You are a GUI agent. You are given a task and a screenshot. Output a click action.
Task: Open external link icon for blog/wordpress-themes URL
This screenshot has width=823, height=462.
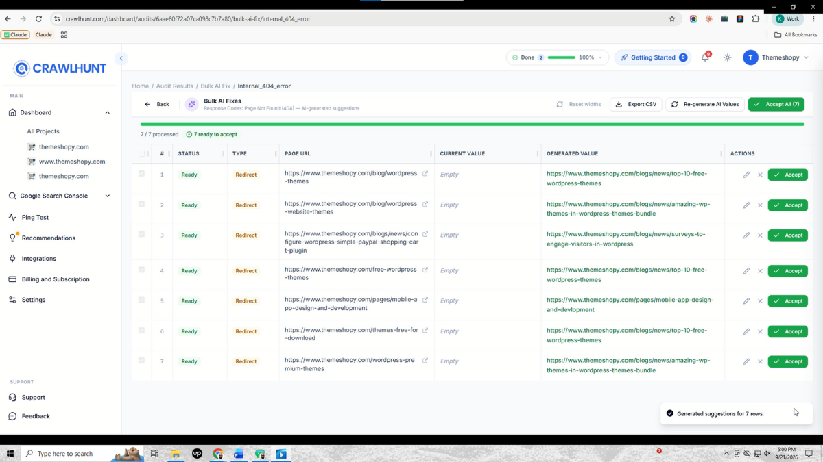[x=425, y=174]
